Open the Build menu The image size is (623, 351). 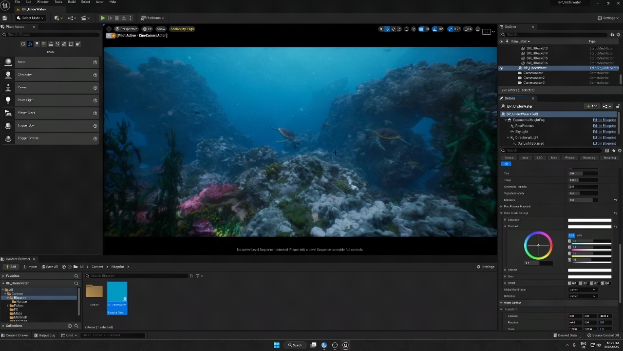(72, 2)
